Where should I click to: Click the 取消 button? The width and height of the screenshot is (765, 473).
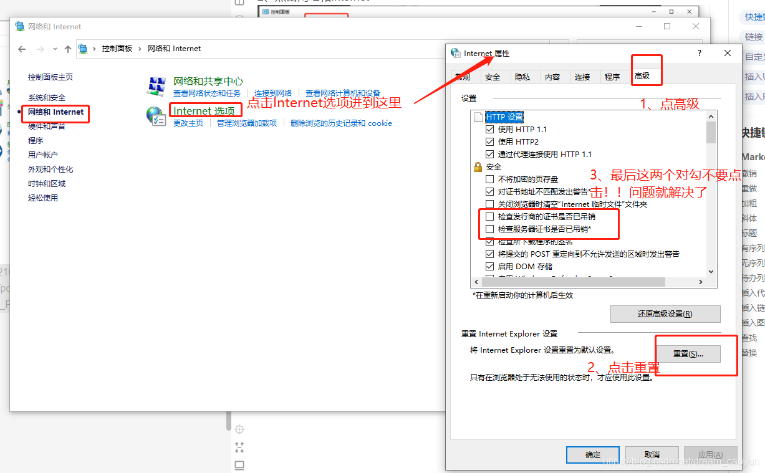pos(652,455)
